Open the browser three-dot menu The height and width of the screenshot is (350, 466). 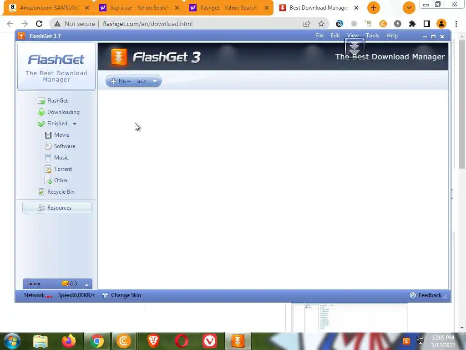(x=456, y=24)
